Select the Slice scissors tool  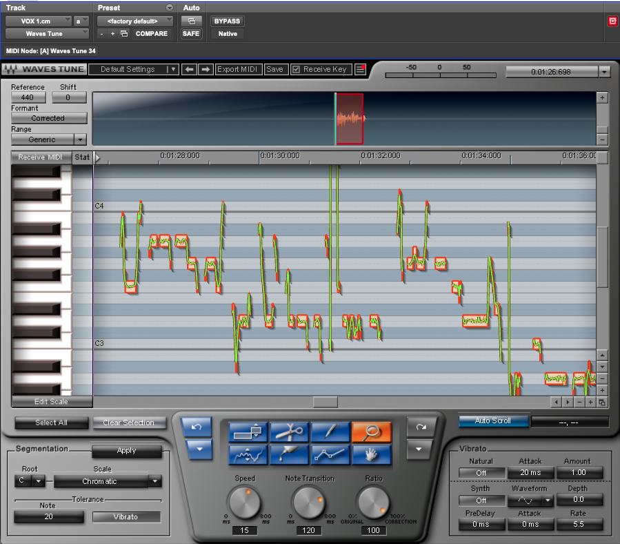pos(289,431)
